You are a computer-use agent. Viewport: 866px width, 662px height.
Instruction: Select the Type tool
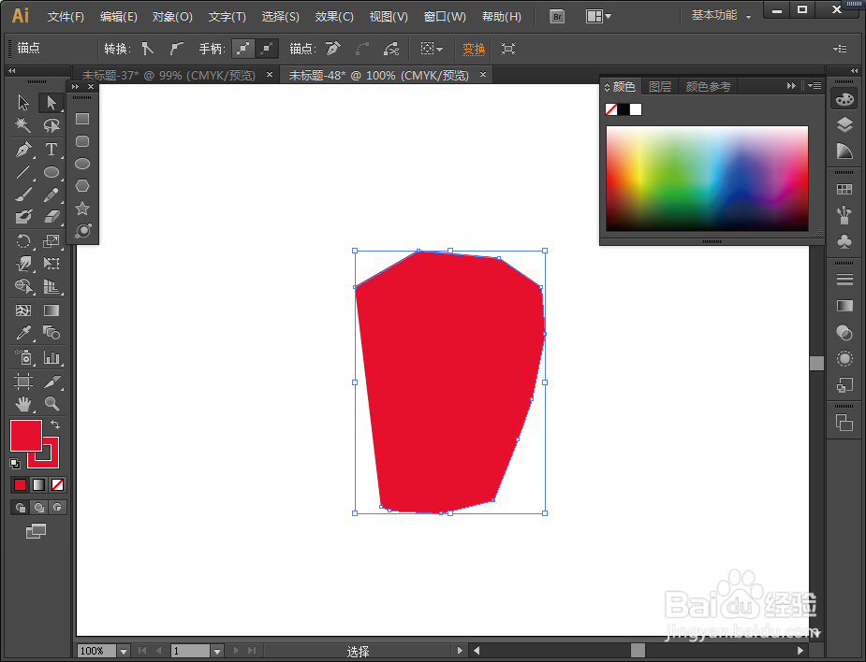pyautogui.click(x=51, y=149)
